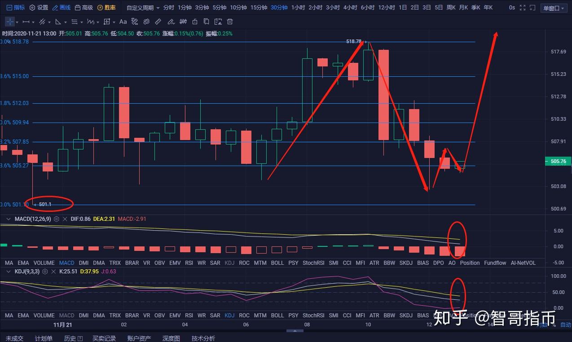Select the Aa text annotation tool
The height and width of the screenshot is (342, 572).
pos(123,22)
